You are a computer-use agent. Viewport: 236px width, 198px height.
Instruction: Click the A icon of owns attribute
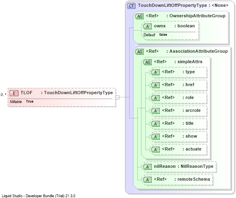tap(147, 27)
